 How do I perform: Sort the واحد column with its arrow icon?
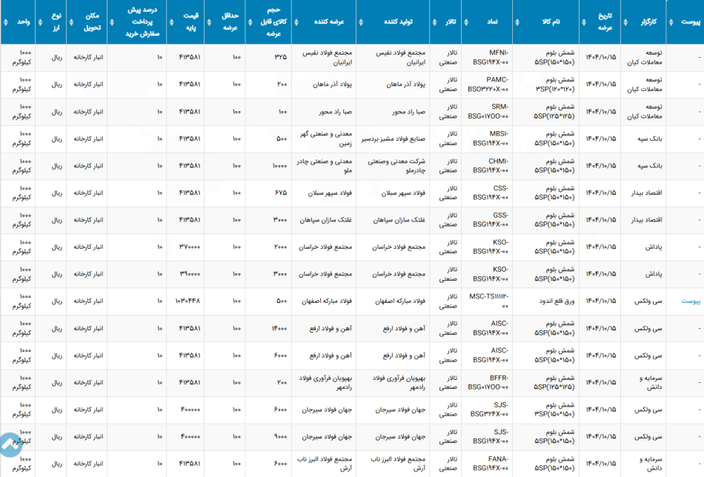tap(5, 22)
